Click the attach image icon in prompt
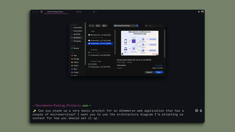This screenshot has width=235, height=132. click(x=196, y=111)
